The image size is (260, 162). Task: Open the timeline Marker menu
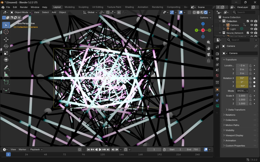pos(22,149)
